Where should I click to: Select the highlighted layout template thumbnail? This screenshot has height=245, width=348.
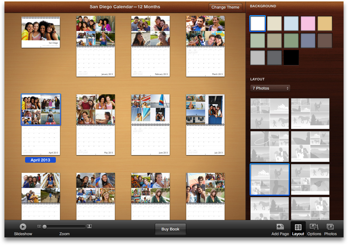click(x=270, y=179)
